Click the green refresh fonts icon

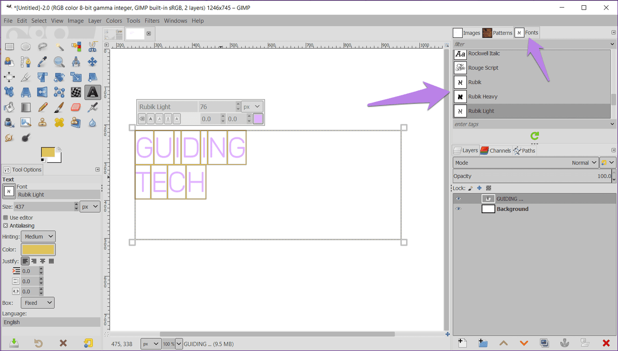(x=535, y=136)
